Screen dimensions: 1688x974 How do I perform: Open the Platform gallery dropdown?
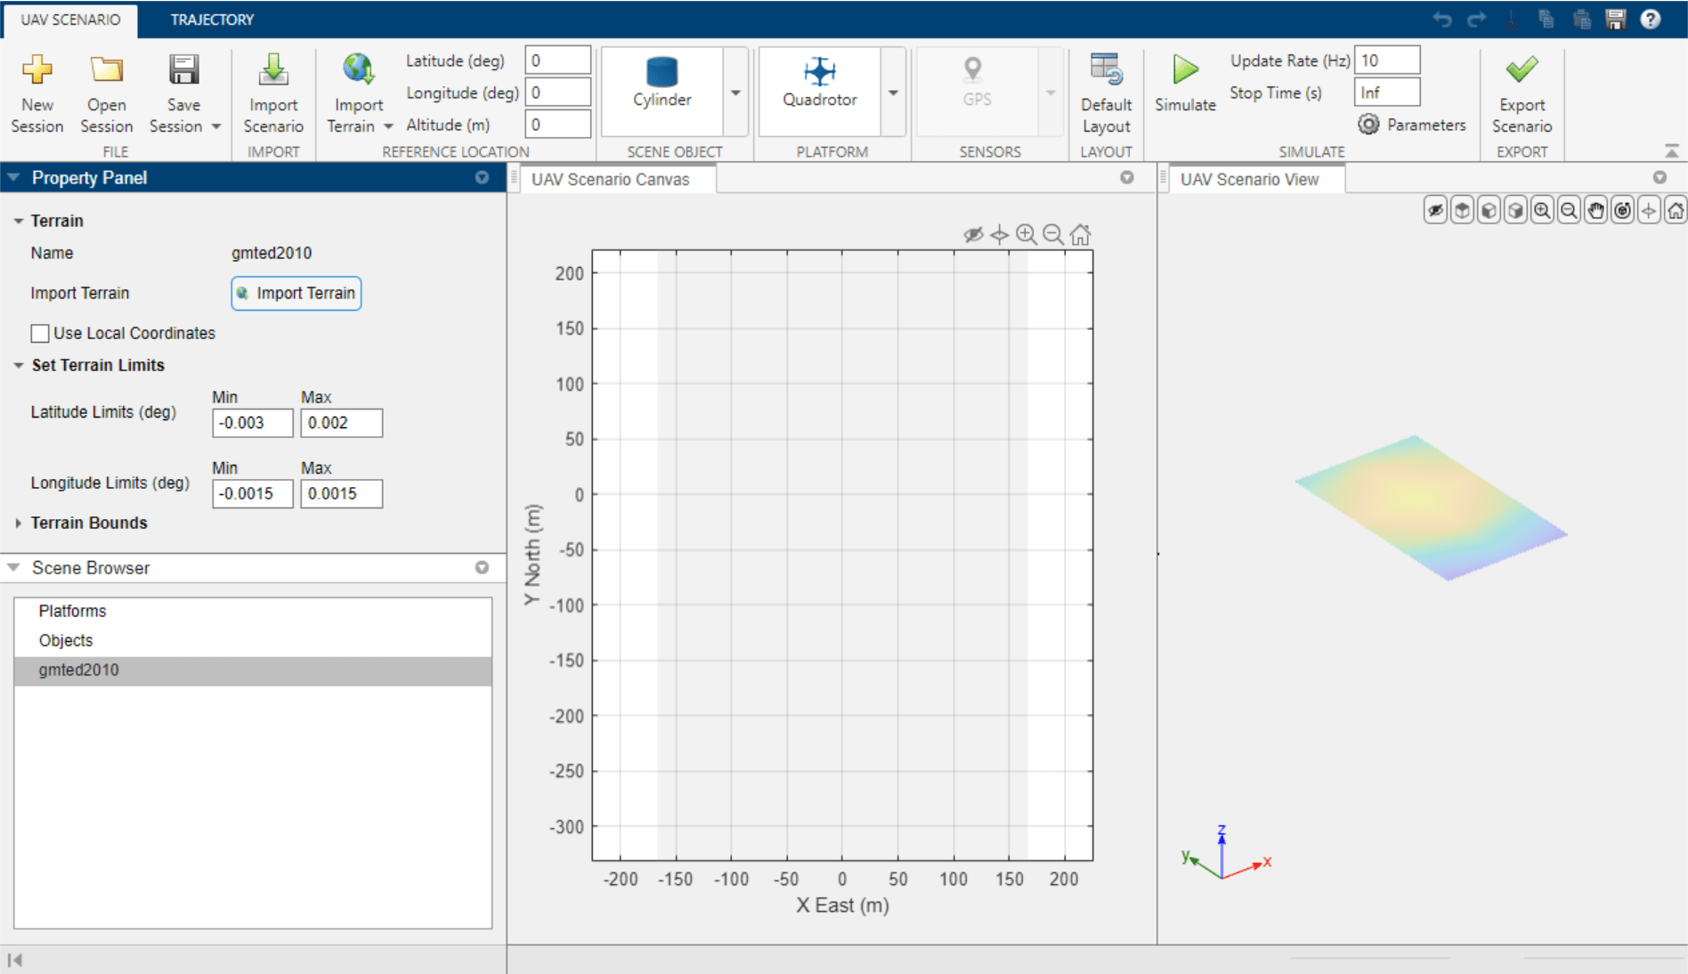(893, 92)
